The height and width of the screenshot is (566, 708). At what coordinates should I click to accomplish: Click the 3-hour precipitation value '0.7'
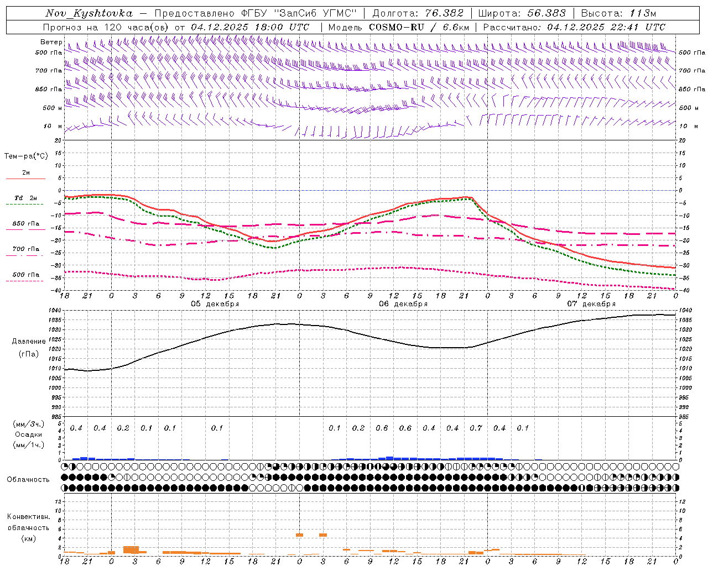tap(476, 428)
